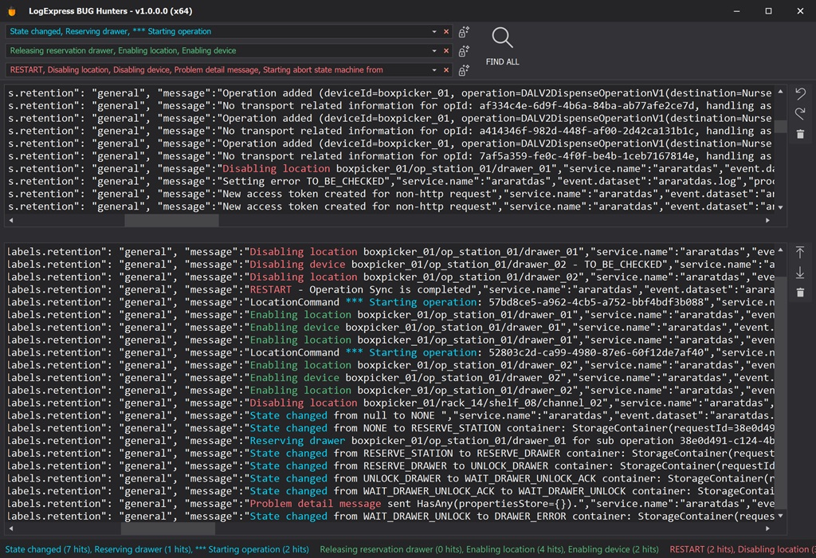Screen dimensions: 816x558
Task: Click the trash icon beside the lower results pane
Action: pos(800,293)
